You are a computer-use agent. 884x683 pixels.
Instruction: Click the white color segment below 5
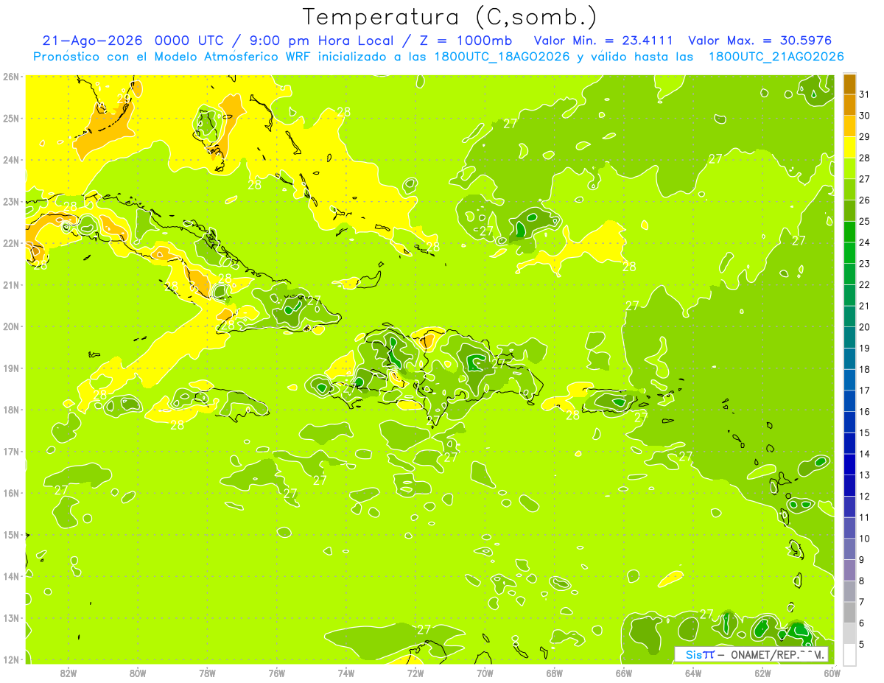click(x=849, y=654)
